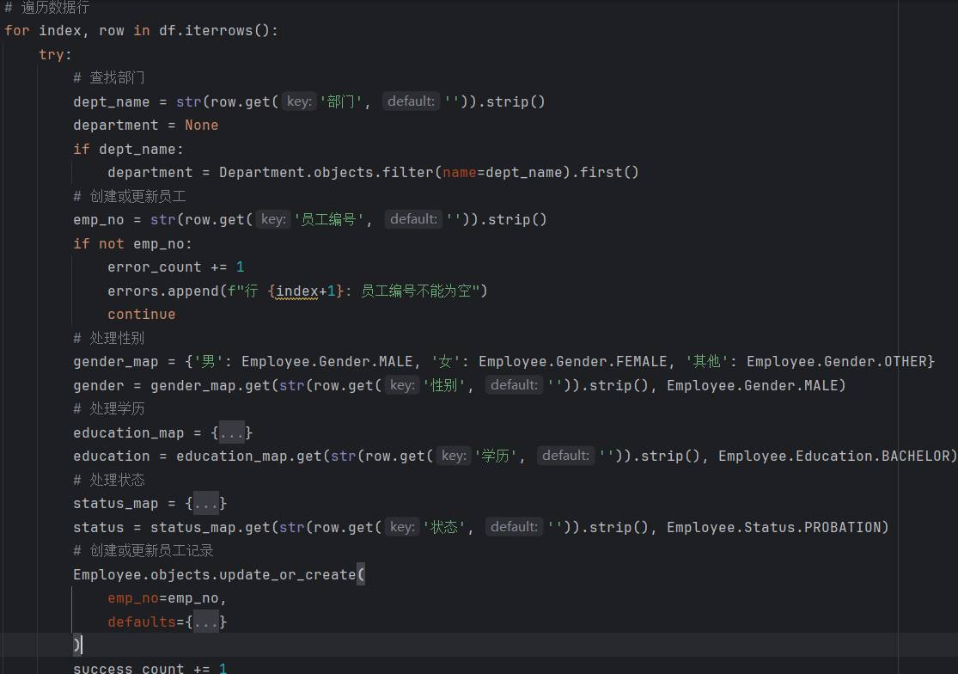Click the None value for department
The height and width of the screenshot is (674, 958).
(201, 125)
